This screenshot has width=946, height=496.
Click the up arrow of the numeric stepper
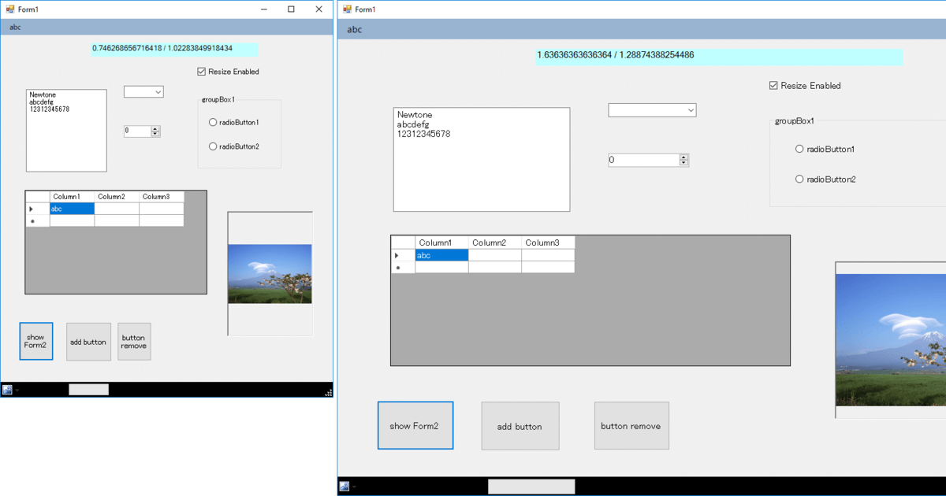[x=156, y=128]
